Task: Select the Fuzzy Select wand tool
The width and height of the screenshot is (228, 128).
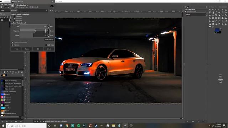Action: [219, 10]
